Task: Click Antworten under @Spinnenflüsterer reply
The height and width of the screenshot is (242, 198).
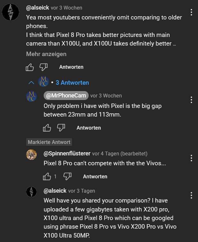Action: [95, 176]
